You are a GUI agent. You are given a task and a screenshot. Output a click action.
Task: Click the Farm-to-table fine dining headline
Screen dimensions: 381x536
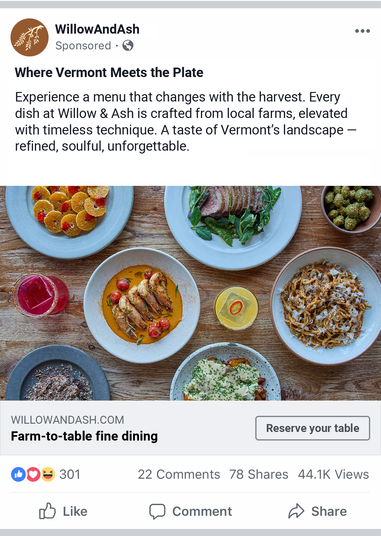84,436
